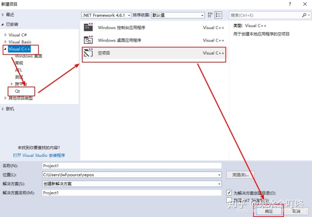This screenshot has height=217, width=312.
Task: Select Visual C# in the tree
Action: pyautogui.click(x=17, y=35)
